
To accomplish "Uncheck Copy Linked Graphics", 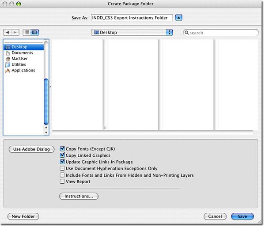I will pos(62,155).
